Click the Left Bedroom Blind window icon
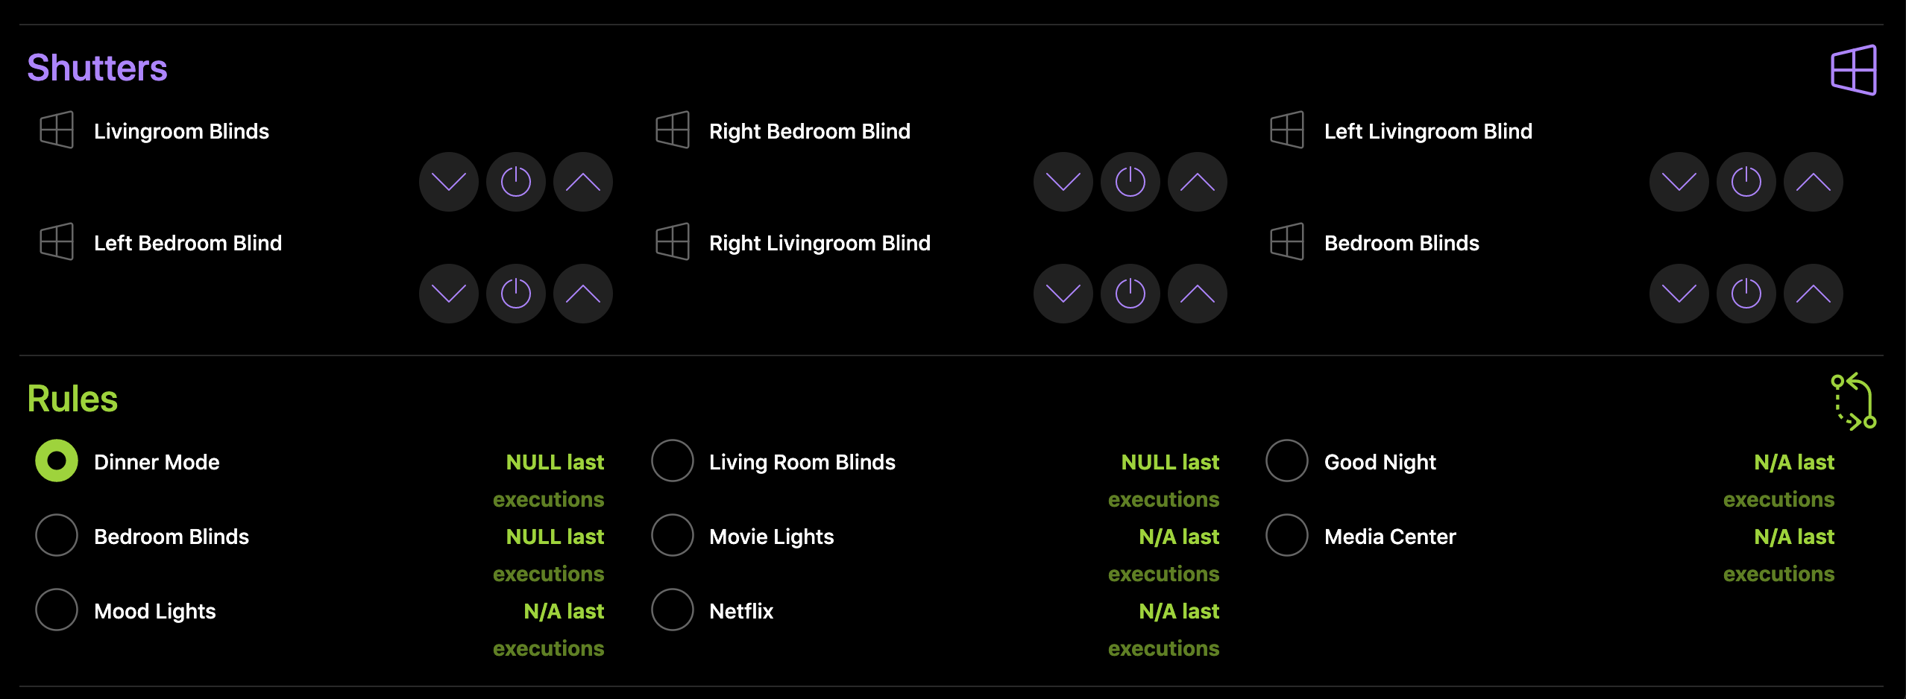Viewport: 1906px width, 699px height. (57, 242)
